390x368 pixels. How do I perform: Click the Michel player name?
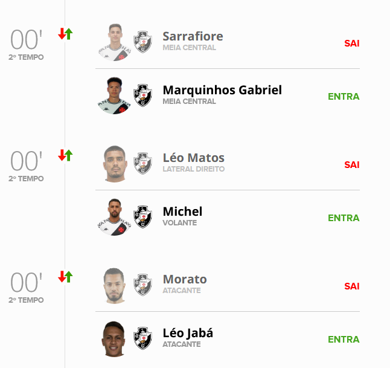pos(182,211)
